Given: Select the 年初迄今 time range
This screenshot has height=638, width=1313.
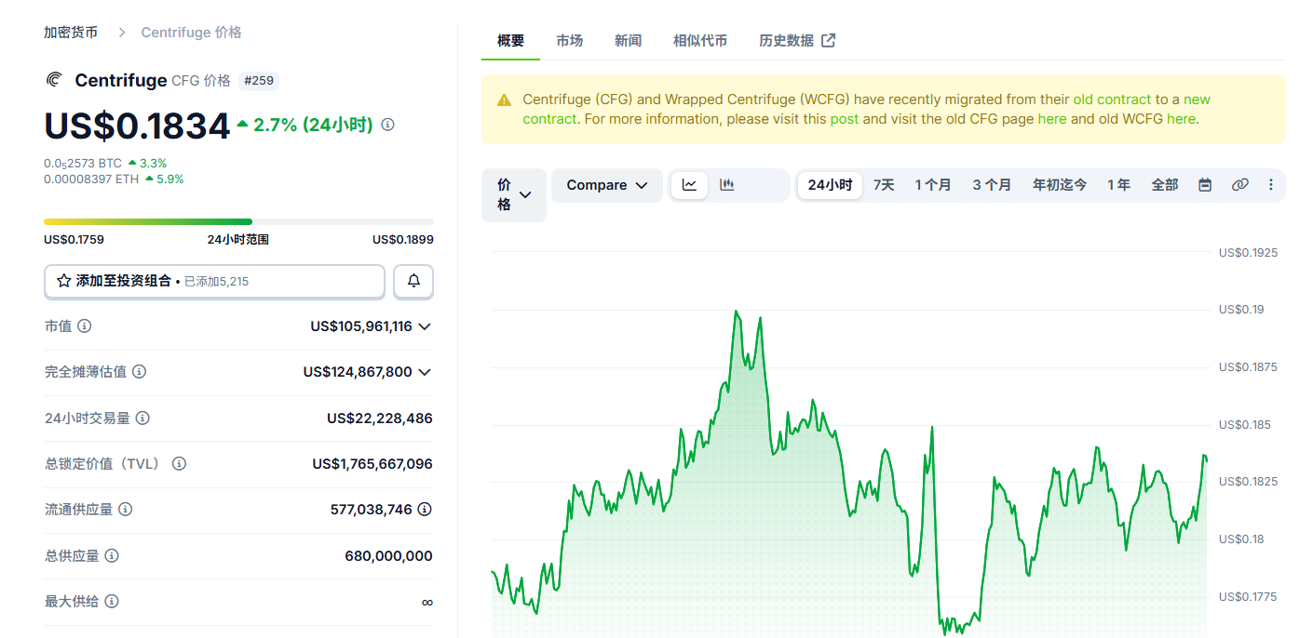Looking at the screenshot, I should [x=1060, y=185].
